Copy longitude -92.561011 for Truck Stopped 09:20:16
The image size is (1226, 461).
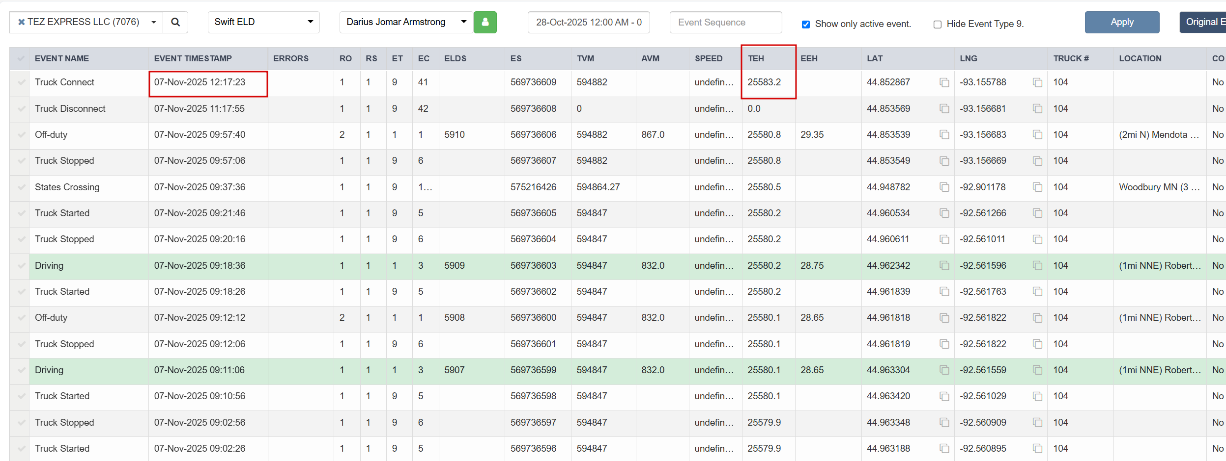[x=1037, y=239]
